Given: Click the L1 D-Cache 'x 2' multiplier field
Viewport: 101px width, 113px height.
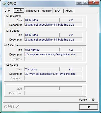Looking at the screenshot, I should pos(71,20).
